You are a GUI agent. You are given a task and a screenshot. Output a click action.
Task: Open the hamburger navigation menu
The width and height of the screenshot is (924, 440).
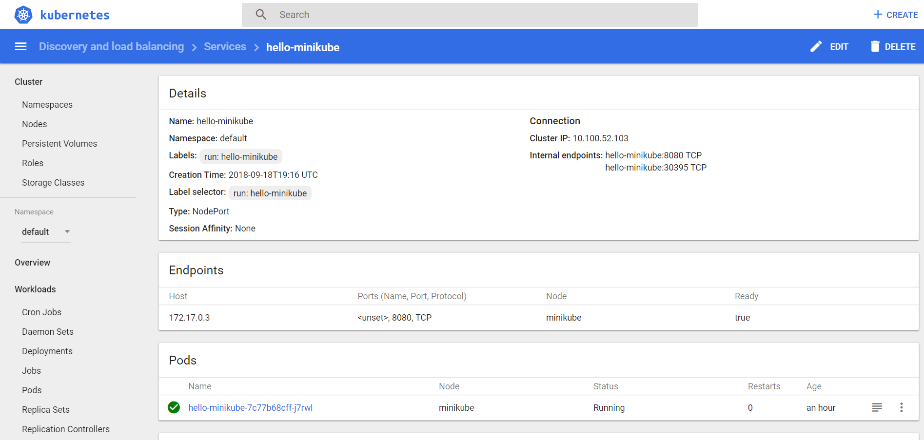tap(20, 46)
